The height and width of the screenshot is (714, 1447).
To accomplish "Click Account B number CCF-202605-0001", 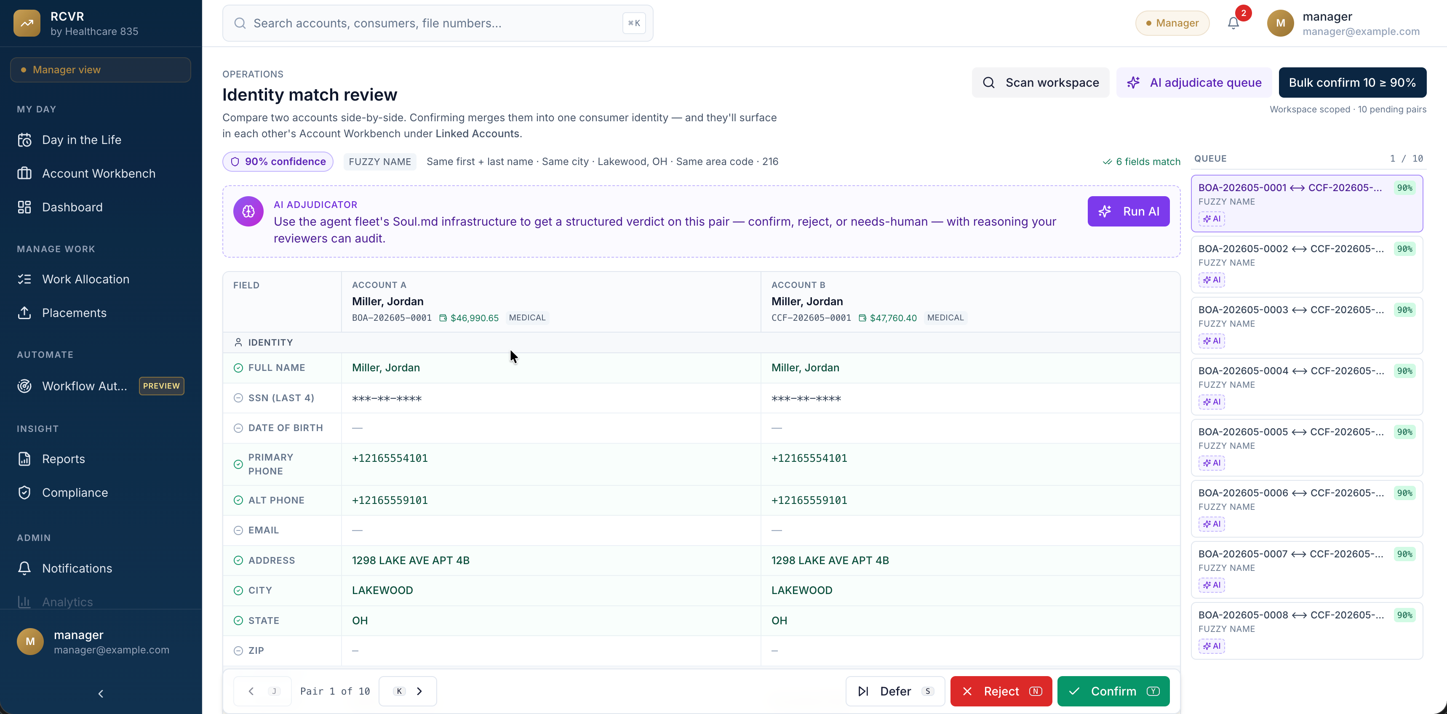I will coord(811,318).
